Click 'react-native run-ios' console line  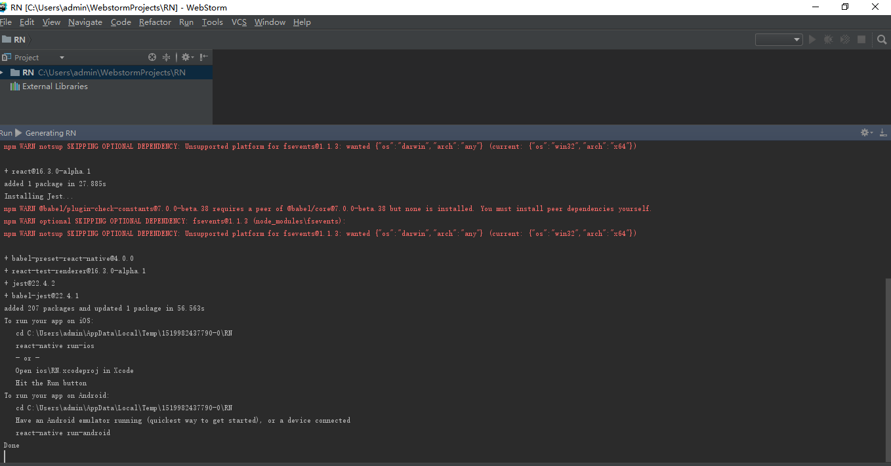tap(55, 345)
